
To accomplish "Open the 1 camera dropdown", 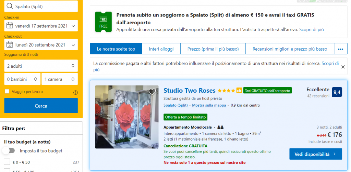I will (60, 79).
